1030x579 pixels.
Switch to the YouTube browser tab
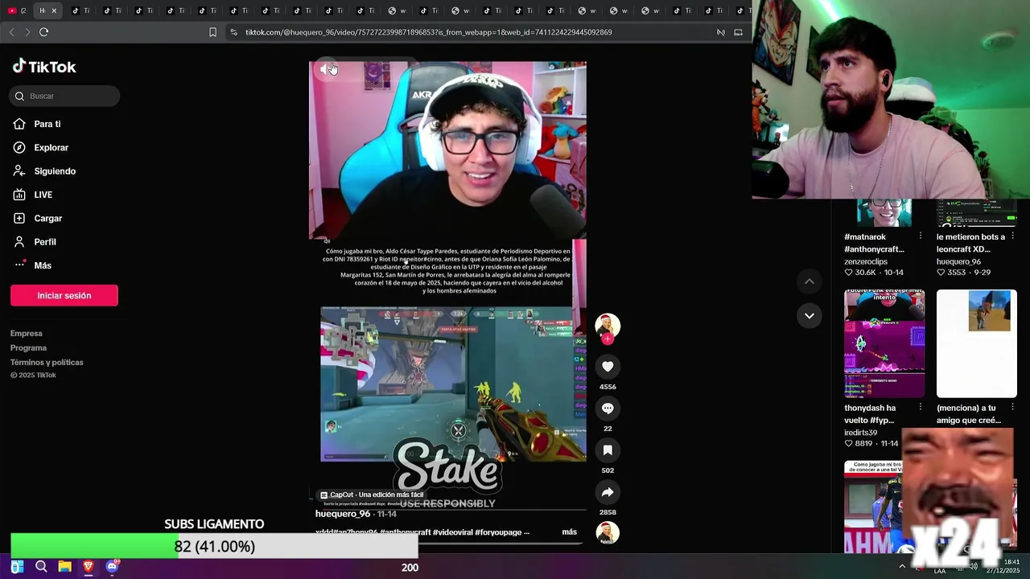(17, 10)
